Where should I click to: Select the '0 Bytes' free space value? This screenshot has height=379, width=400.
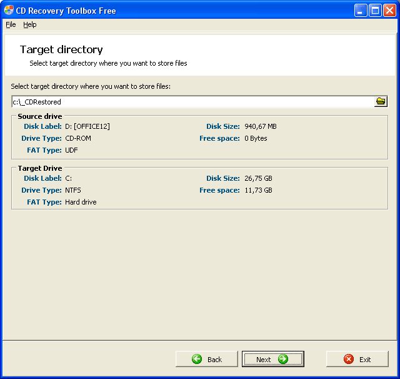[x=256, y=138]
